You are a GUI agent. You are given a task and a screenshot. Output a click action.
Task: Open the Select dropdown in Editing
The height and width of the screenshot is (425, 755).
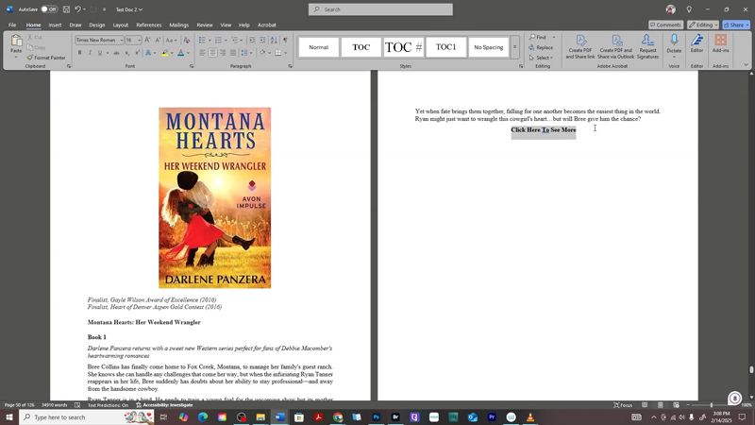(542, 58)
